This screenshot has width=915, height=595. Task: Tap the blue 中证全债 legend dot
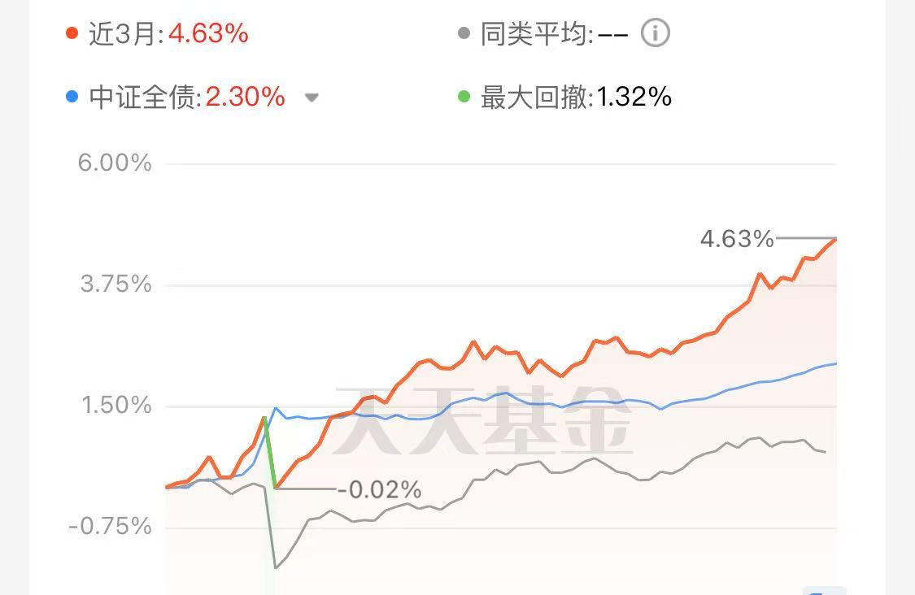pyautogui.click(x=72, y=97)
